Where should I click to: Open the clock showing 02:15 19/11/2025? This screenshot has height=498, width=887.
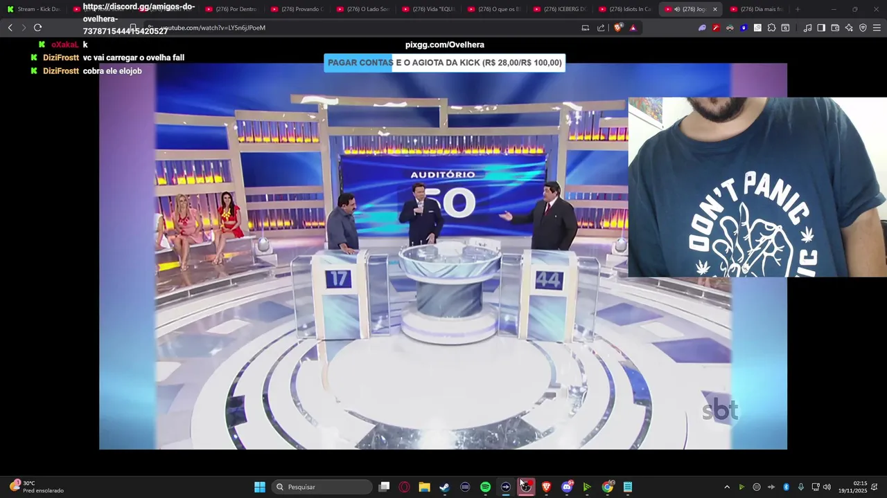[852, 487]
